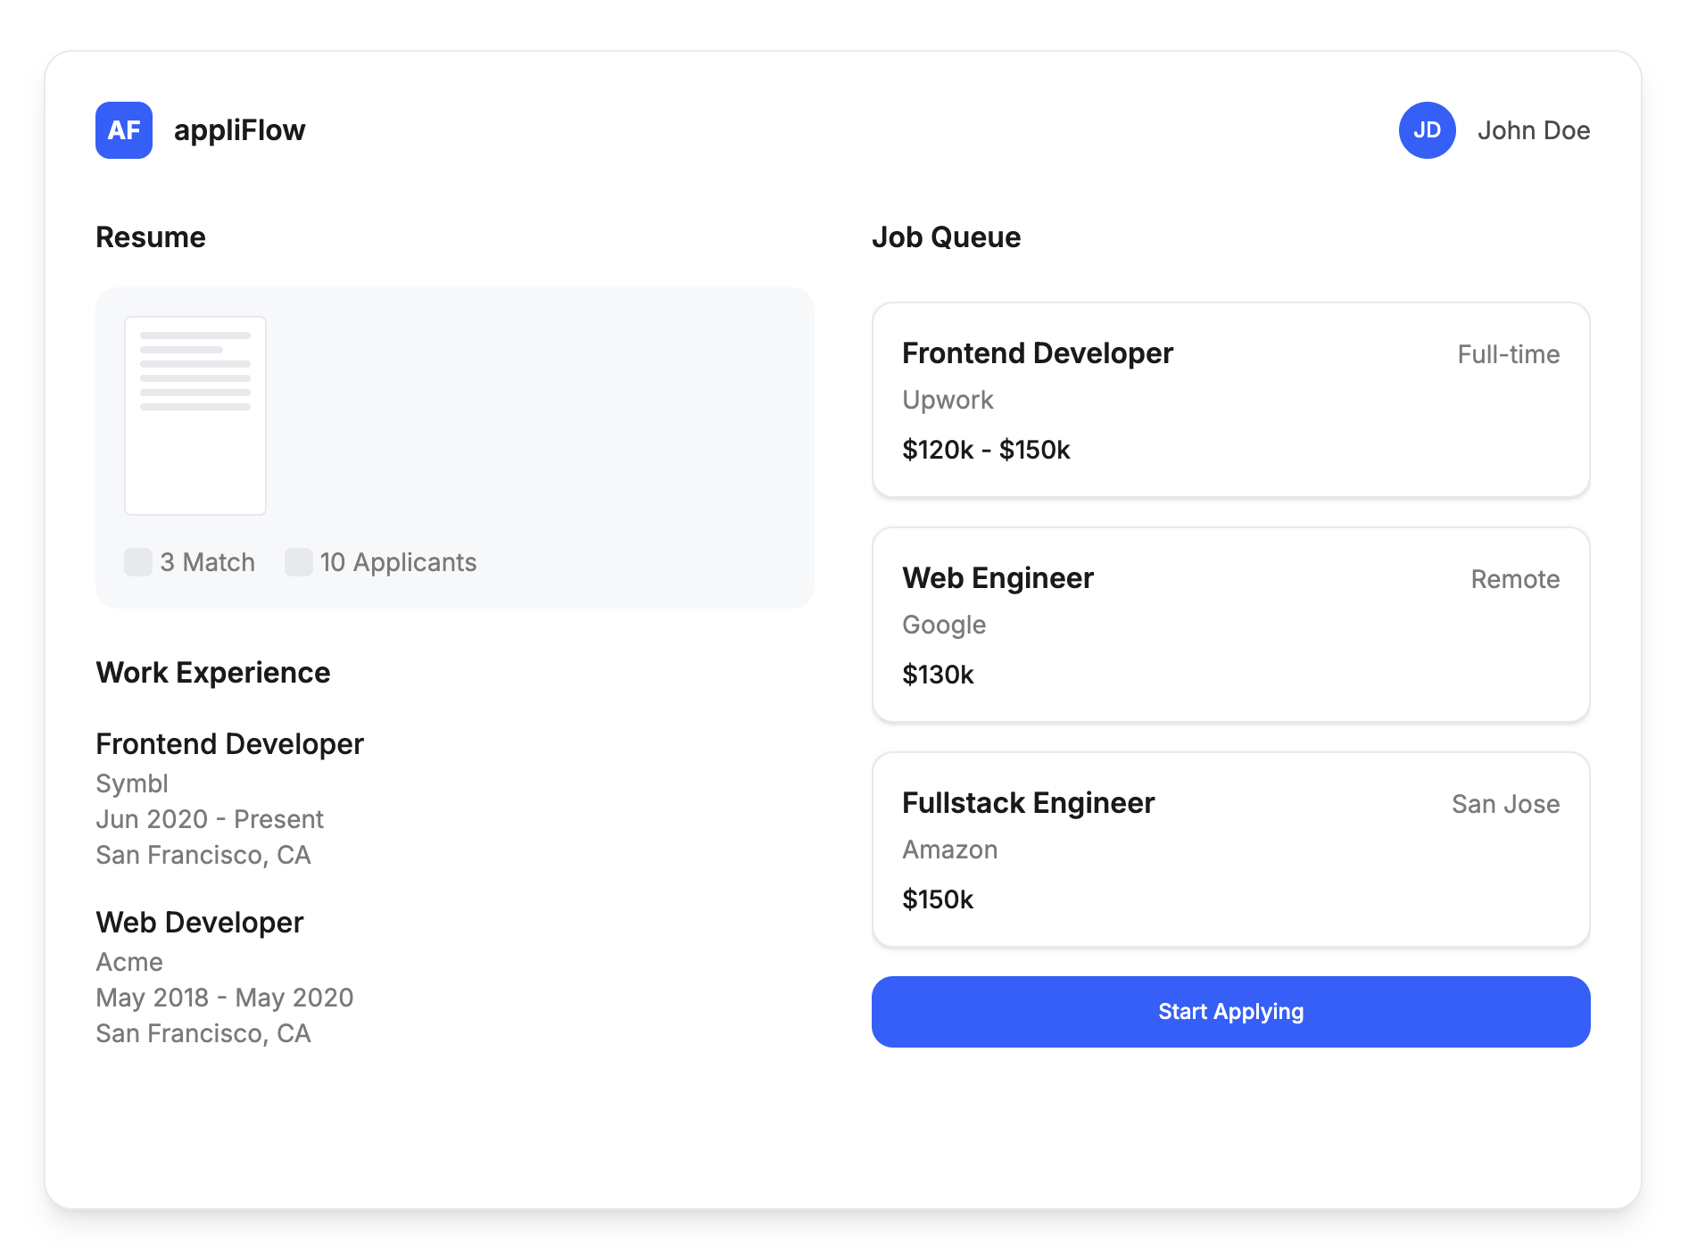Click the 3 Match label
This screenshot has width=1697, height=1251.
(x=207, y=562)
